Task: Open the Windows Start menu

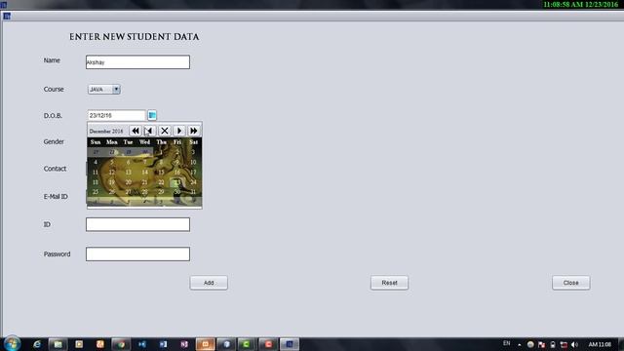Action: click(12, 344)
